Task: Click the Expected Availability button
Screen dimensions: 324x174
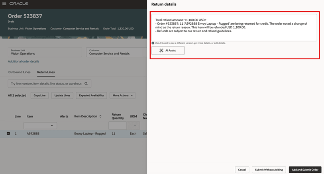Action: (91, 95)
